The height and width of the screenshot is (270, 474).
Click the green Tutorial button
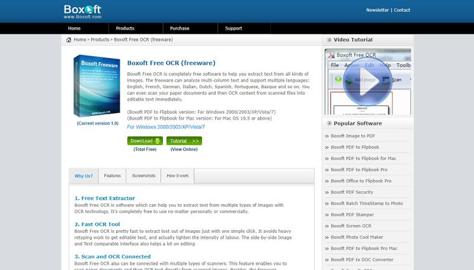tap(184, 141)
